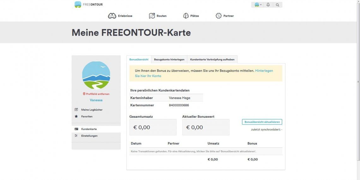Click the FREEONTOUR logo icon
Image resolution: width=360 pixels, height=180 pixels.
(78, 5)
